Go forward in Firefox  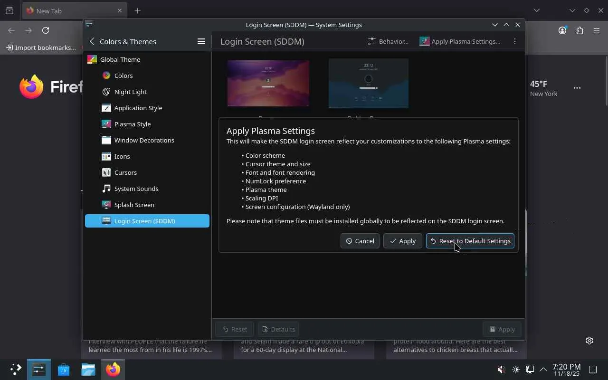click(28, 30)
